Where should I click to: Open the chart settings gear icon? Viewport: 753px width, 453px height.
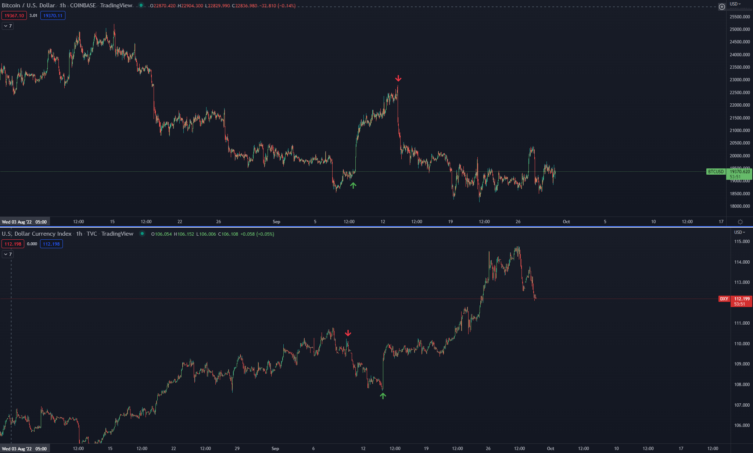(740, 222)
